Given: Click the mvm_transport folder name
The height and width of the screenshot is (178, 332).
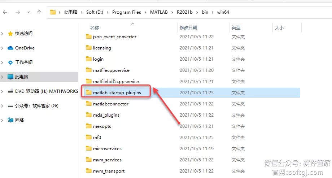Looking at the screenshot, I should coord(109,171).
